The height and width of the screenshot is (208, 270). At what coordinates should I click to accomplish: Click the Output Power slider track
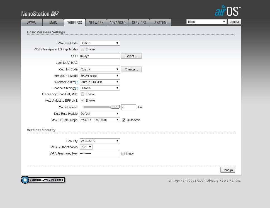coord(97,107)
